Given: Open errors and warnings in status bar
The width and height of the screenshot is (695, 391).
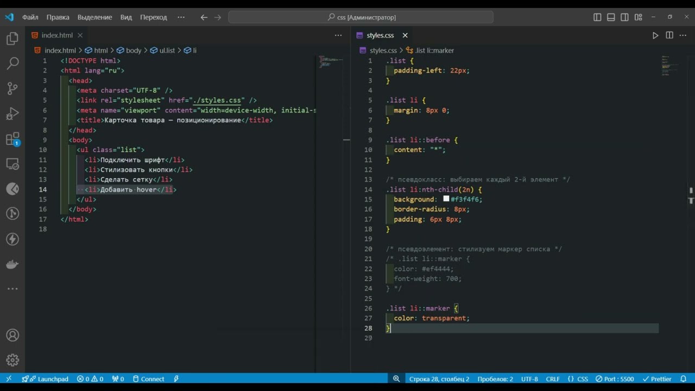Looking at the screenshot, I should click(x=90, y=379).
